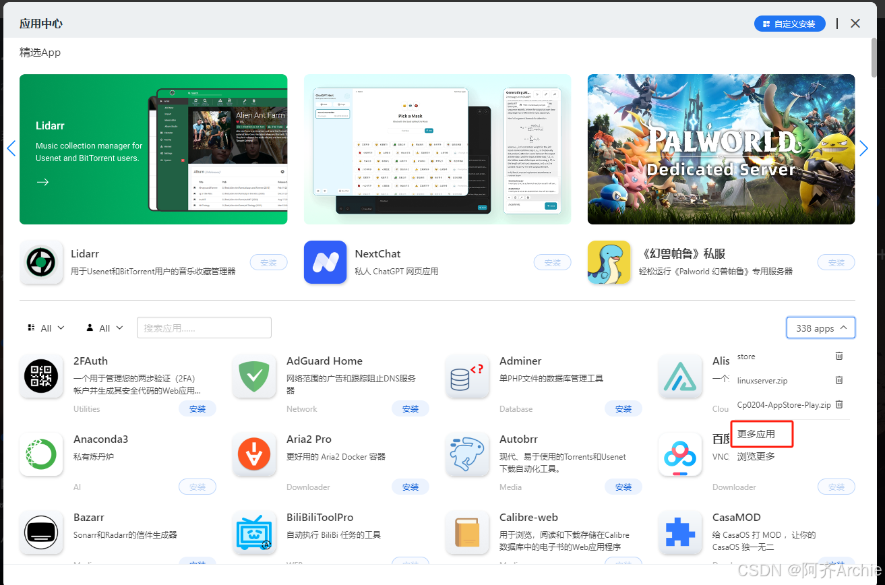Open the Anaconda3 app icon
The width and height of the screenshot is (885, 585).
point(41,454)
